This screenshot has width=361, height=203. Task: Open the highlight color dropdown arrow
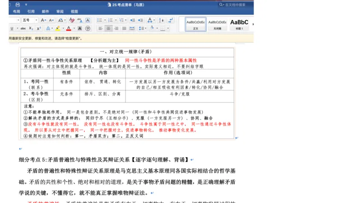(63, 28)
